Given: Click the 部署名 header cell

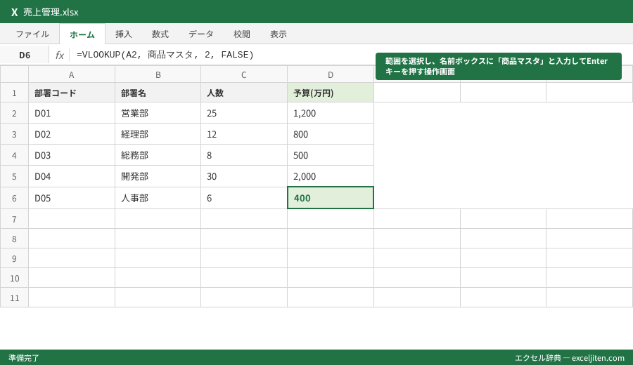Looking at the screenshot, I should [x=158, y=93].
